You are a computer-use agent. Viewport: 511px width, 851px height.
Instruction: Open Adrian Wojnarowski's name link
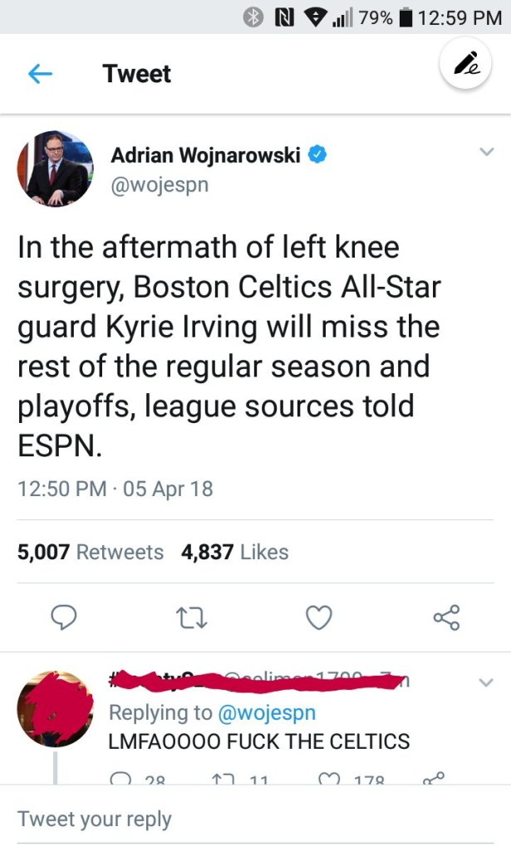(205, 155)
